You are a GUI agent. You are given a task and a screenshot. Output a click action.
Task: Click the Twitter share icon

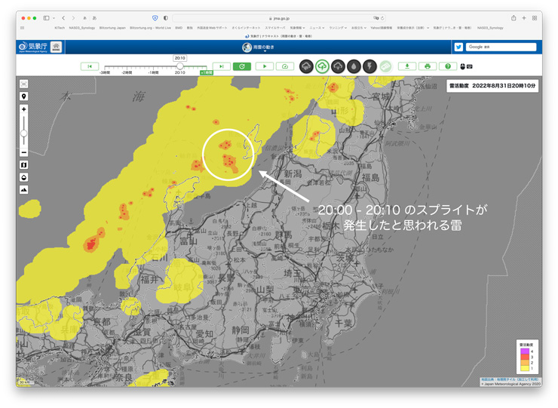[x=458, y=47]
